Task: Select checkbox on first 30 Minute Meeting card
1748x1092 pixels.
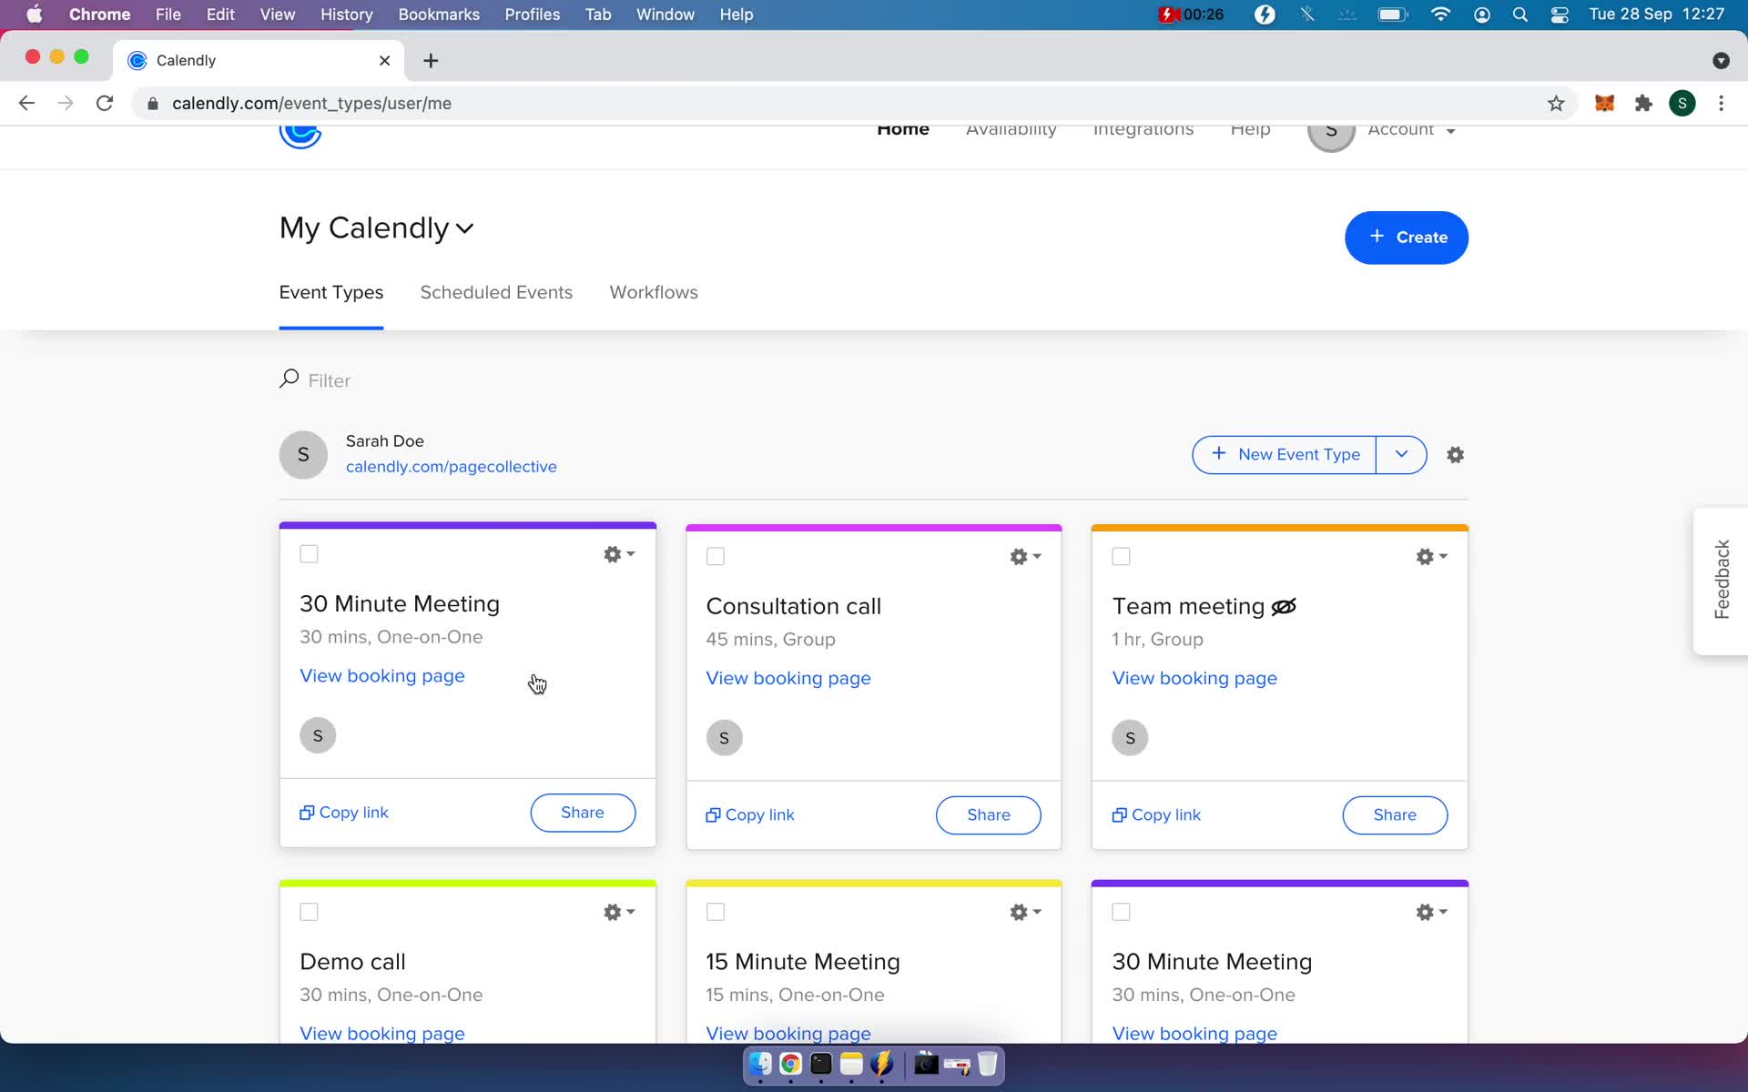Action: point(309,553)
